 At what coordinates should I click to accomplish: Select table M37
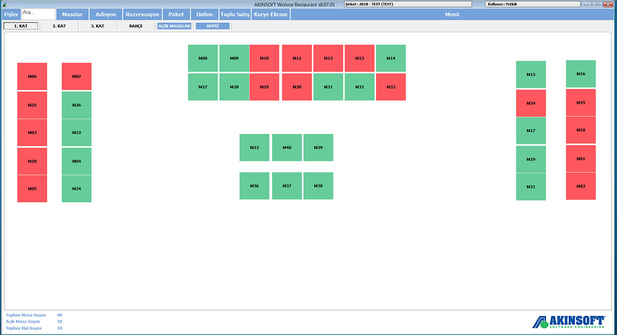click(287, 186)
